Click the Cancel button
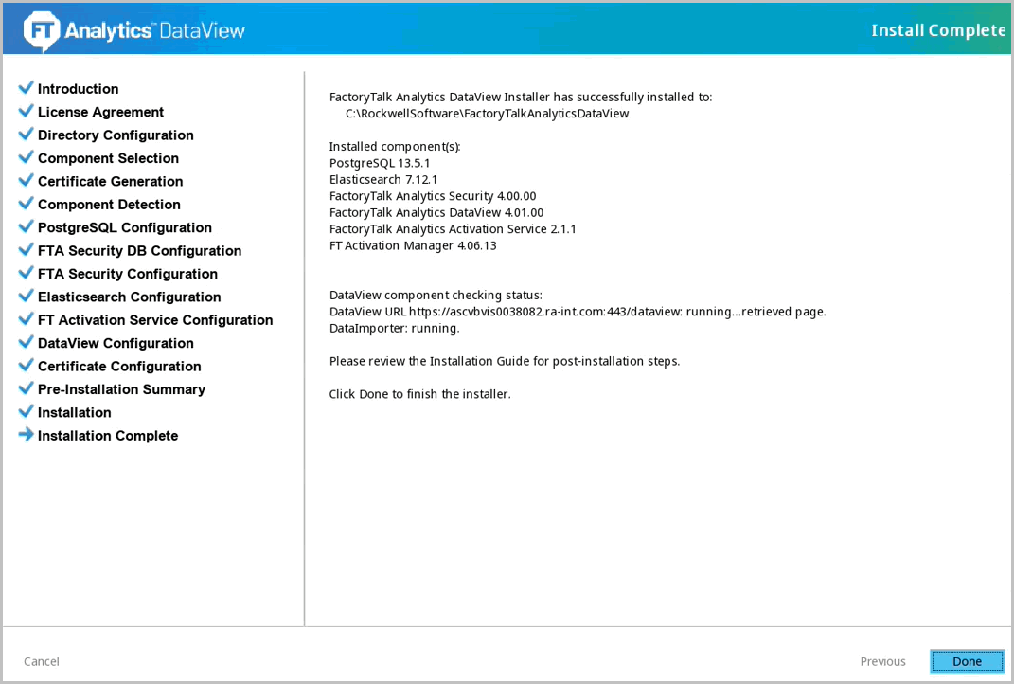The height and width of the screenshot is (684, 1014). (x=42, y=661)
